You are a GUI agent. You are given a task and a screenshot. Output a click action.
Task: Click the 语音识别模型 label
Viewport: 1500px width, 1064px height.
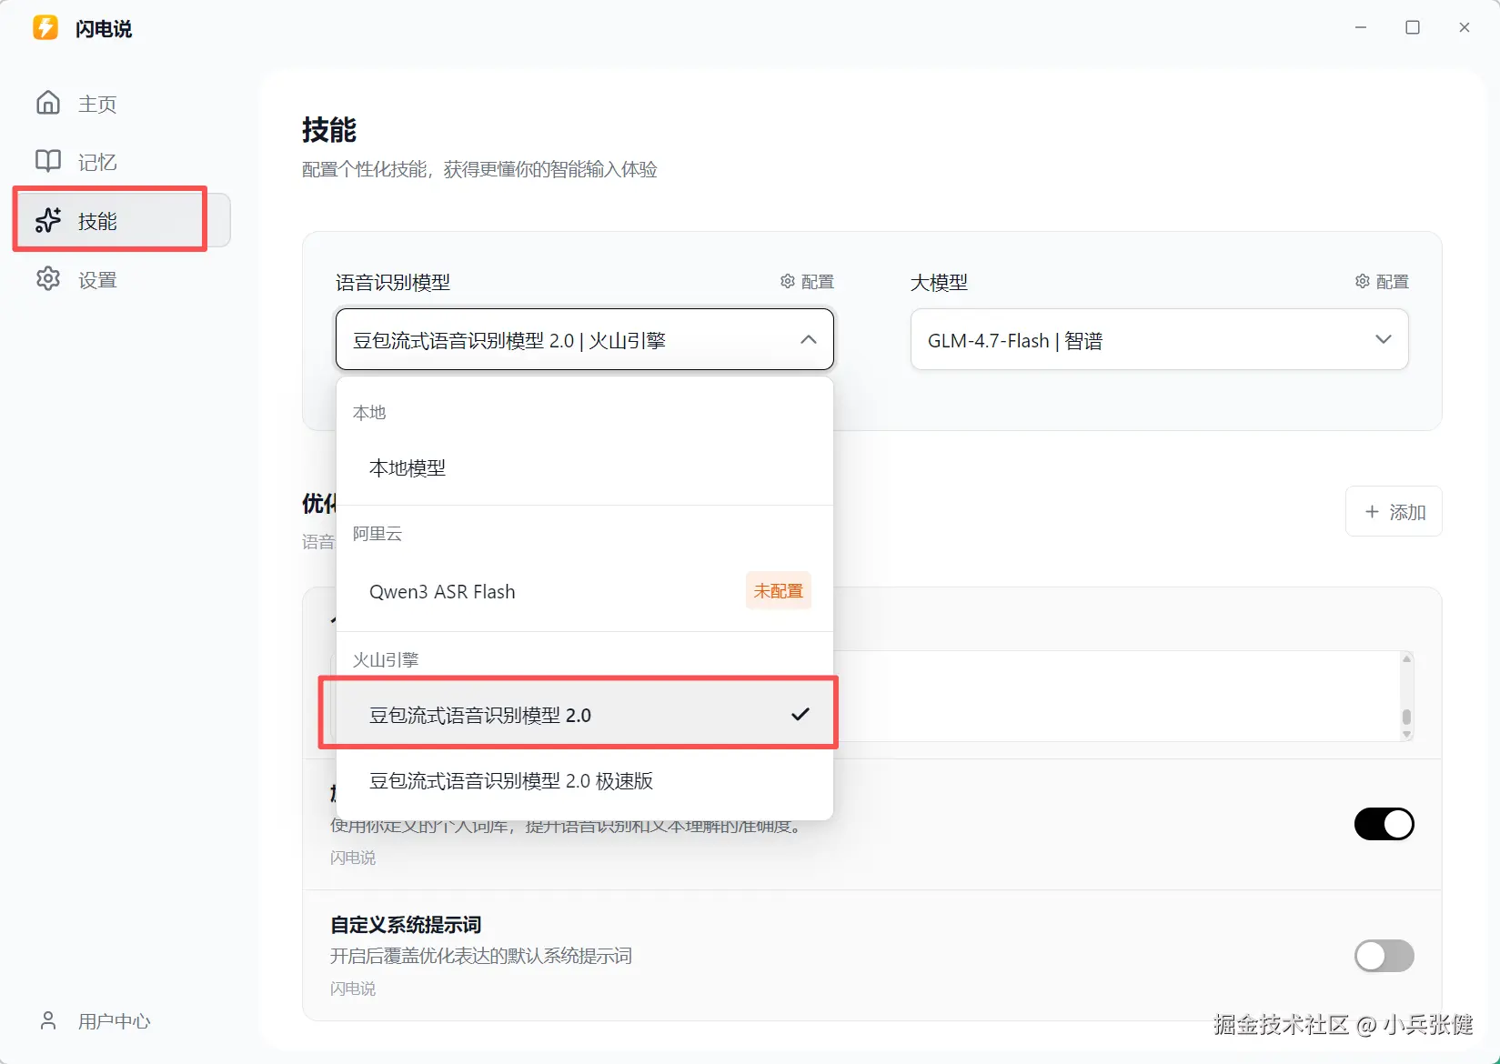pos(393,282)
